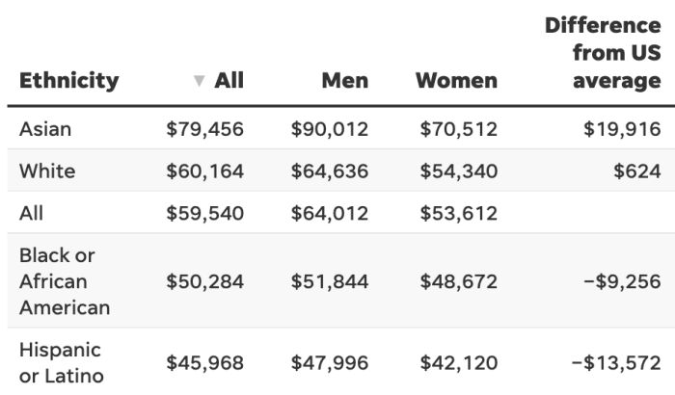This screenshot has width=675, height=395.
Task: Click the All row label in table
Action: coord(32,213)
